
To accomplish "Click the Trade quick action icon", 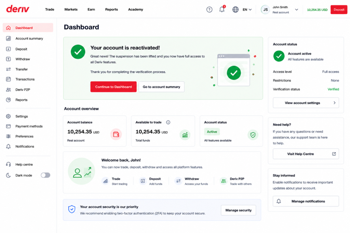I will (105, 181).
